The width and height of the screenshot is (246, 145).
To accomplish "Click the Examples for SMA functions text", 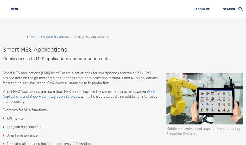I will tap(25, 110).
